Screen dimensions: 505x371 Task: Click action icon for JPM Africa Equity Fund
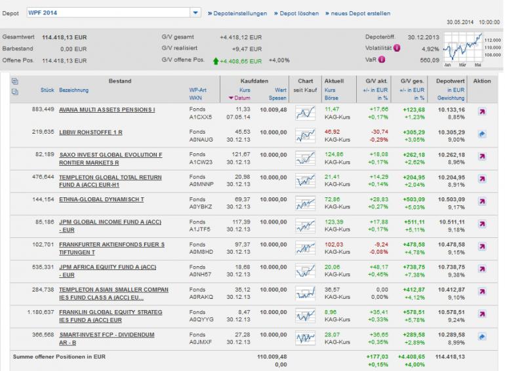click(482, 269)
